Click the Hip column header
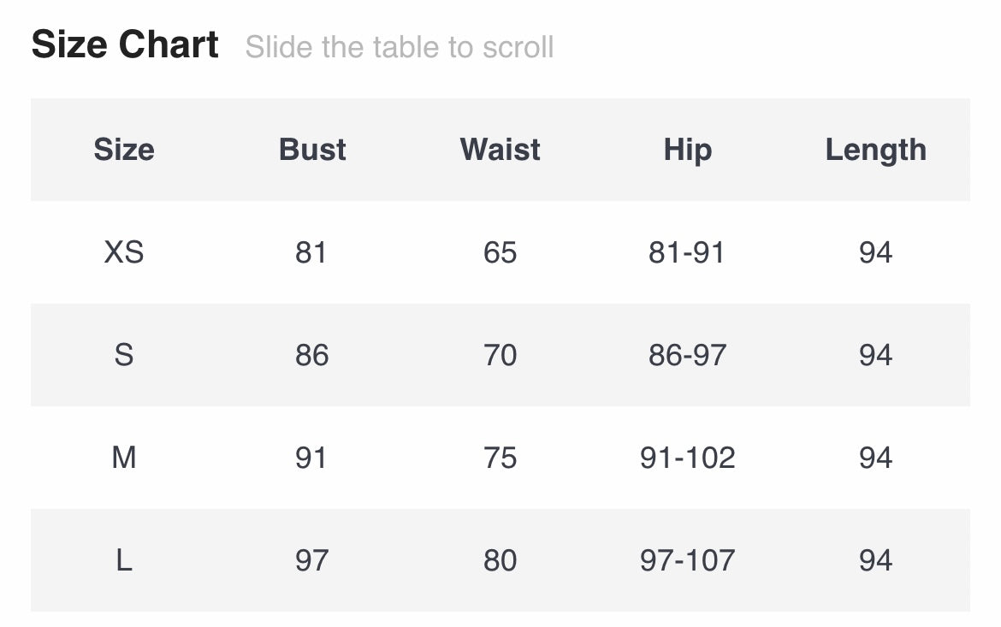 coord(687,150)
